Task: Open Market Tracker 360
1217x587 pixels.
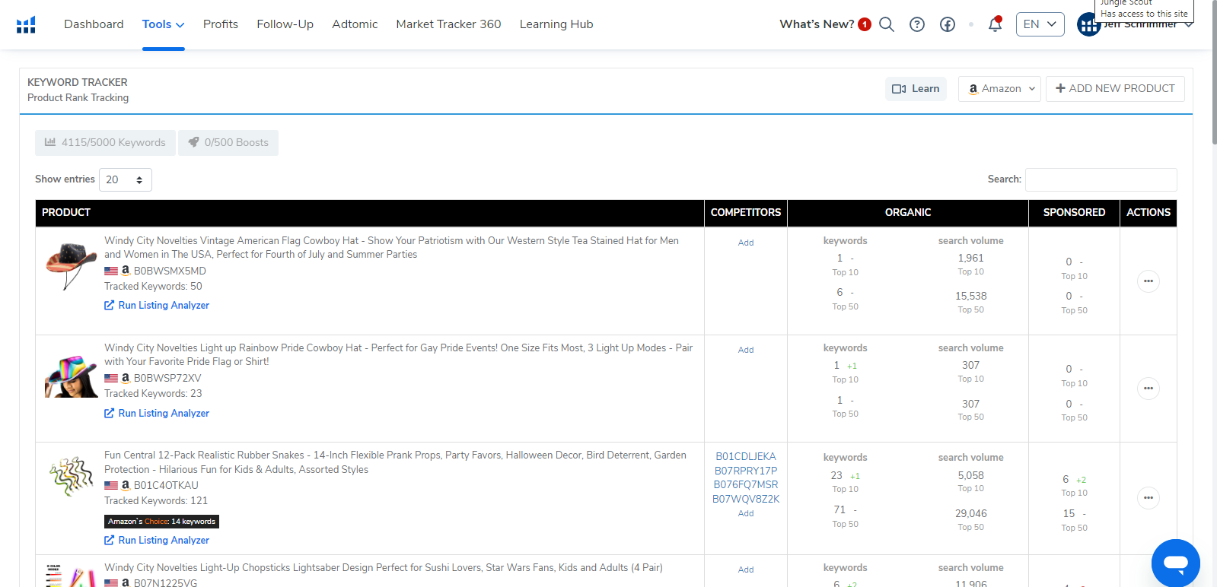Action: pyautogui.click(x=448, y=24)
